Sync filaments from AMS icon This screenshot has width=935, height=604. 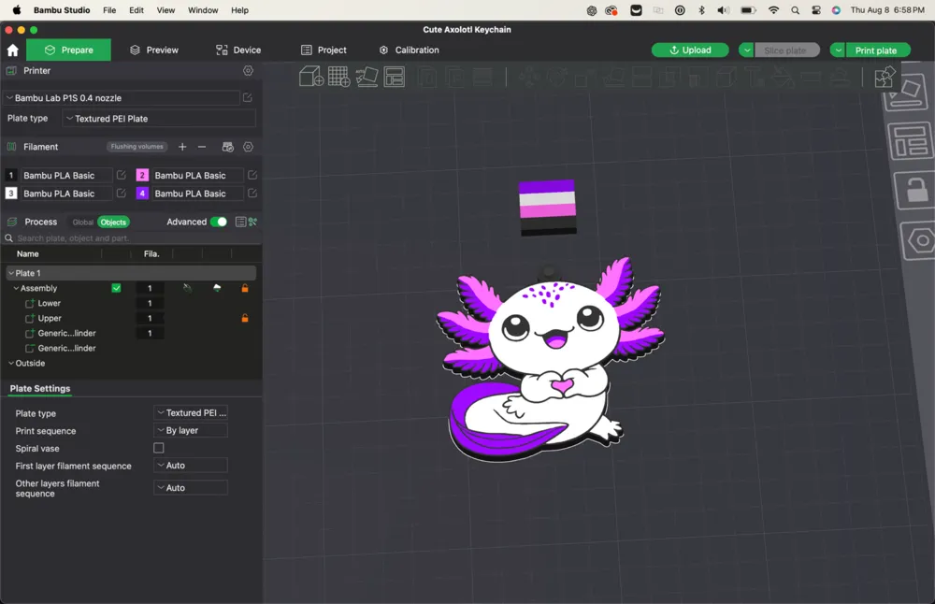click(x=228, y=147)
